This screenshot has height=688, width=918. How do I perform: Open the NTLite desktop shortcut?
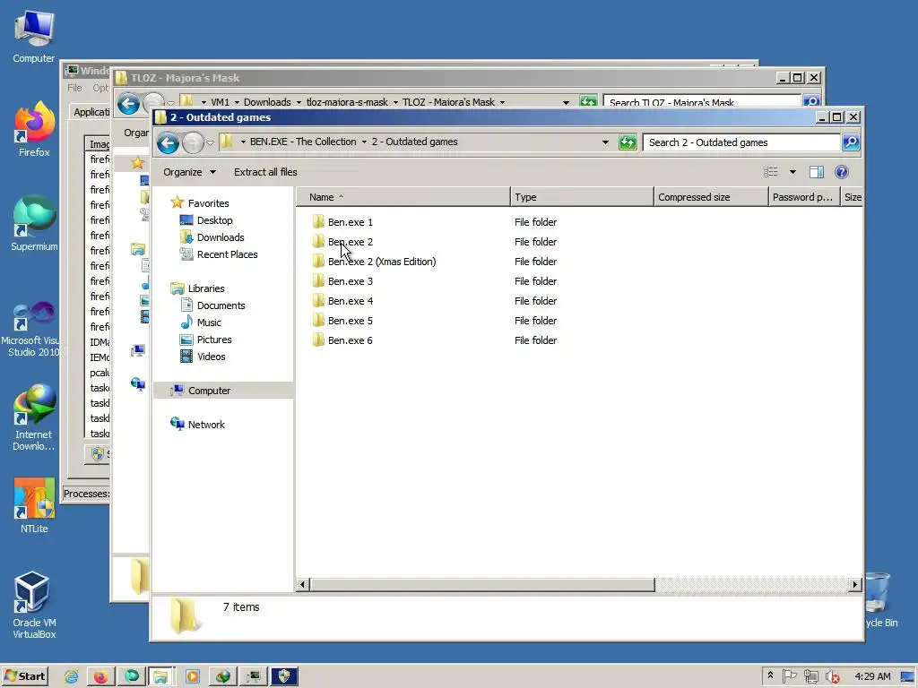pos(34,506)
